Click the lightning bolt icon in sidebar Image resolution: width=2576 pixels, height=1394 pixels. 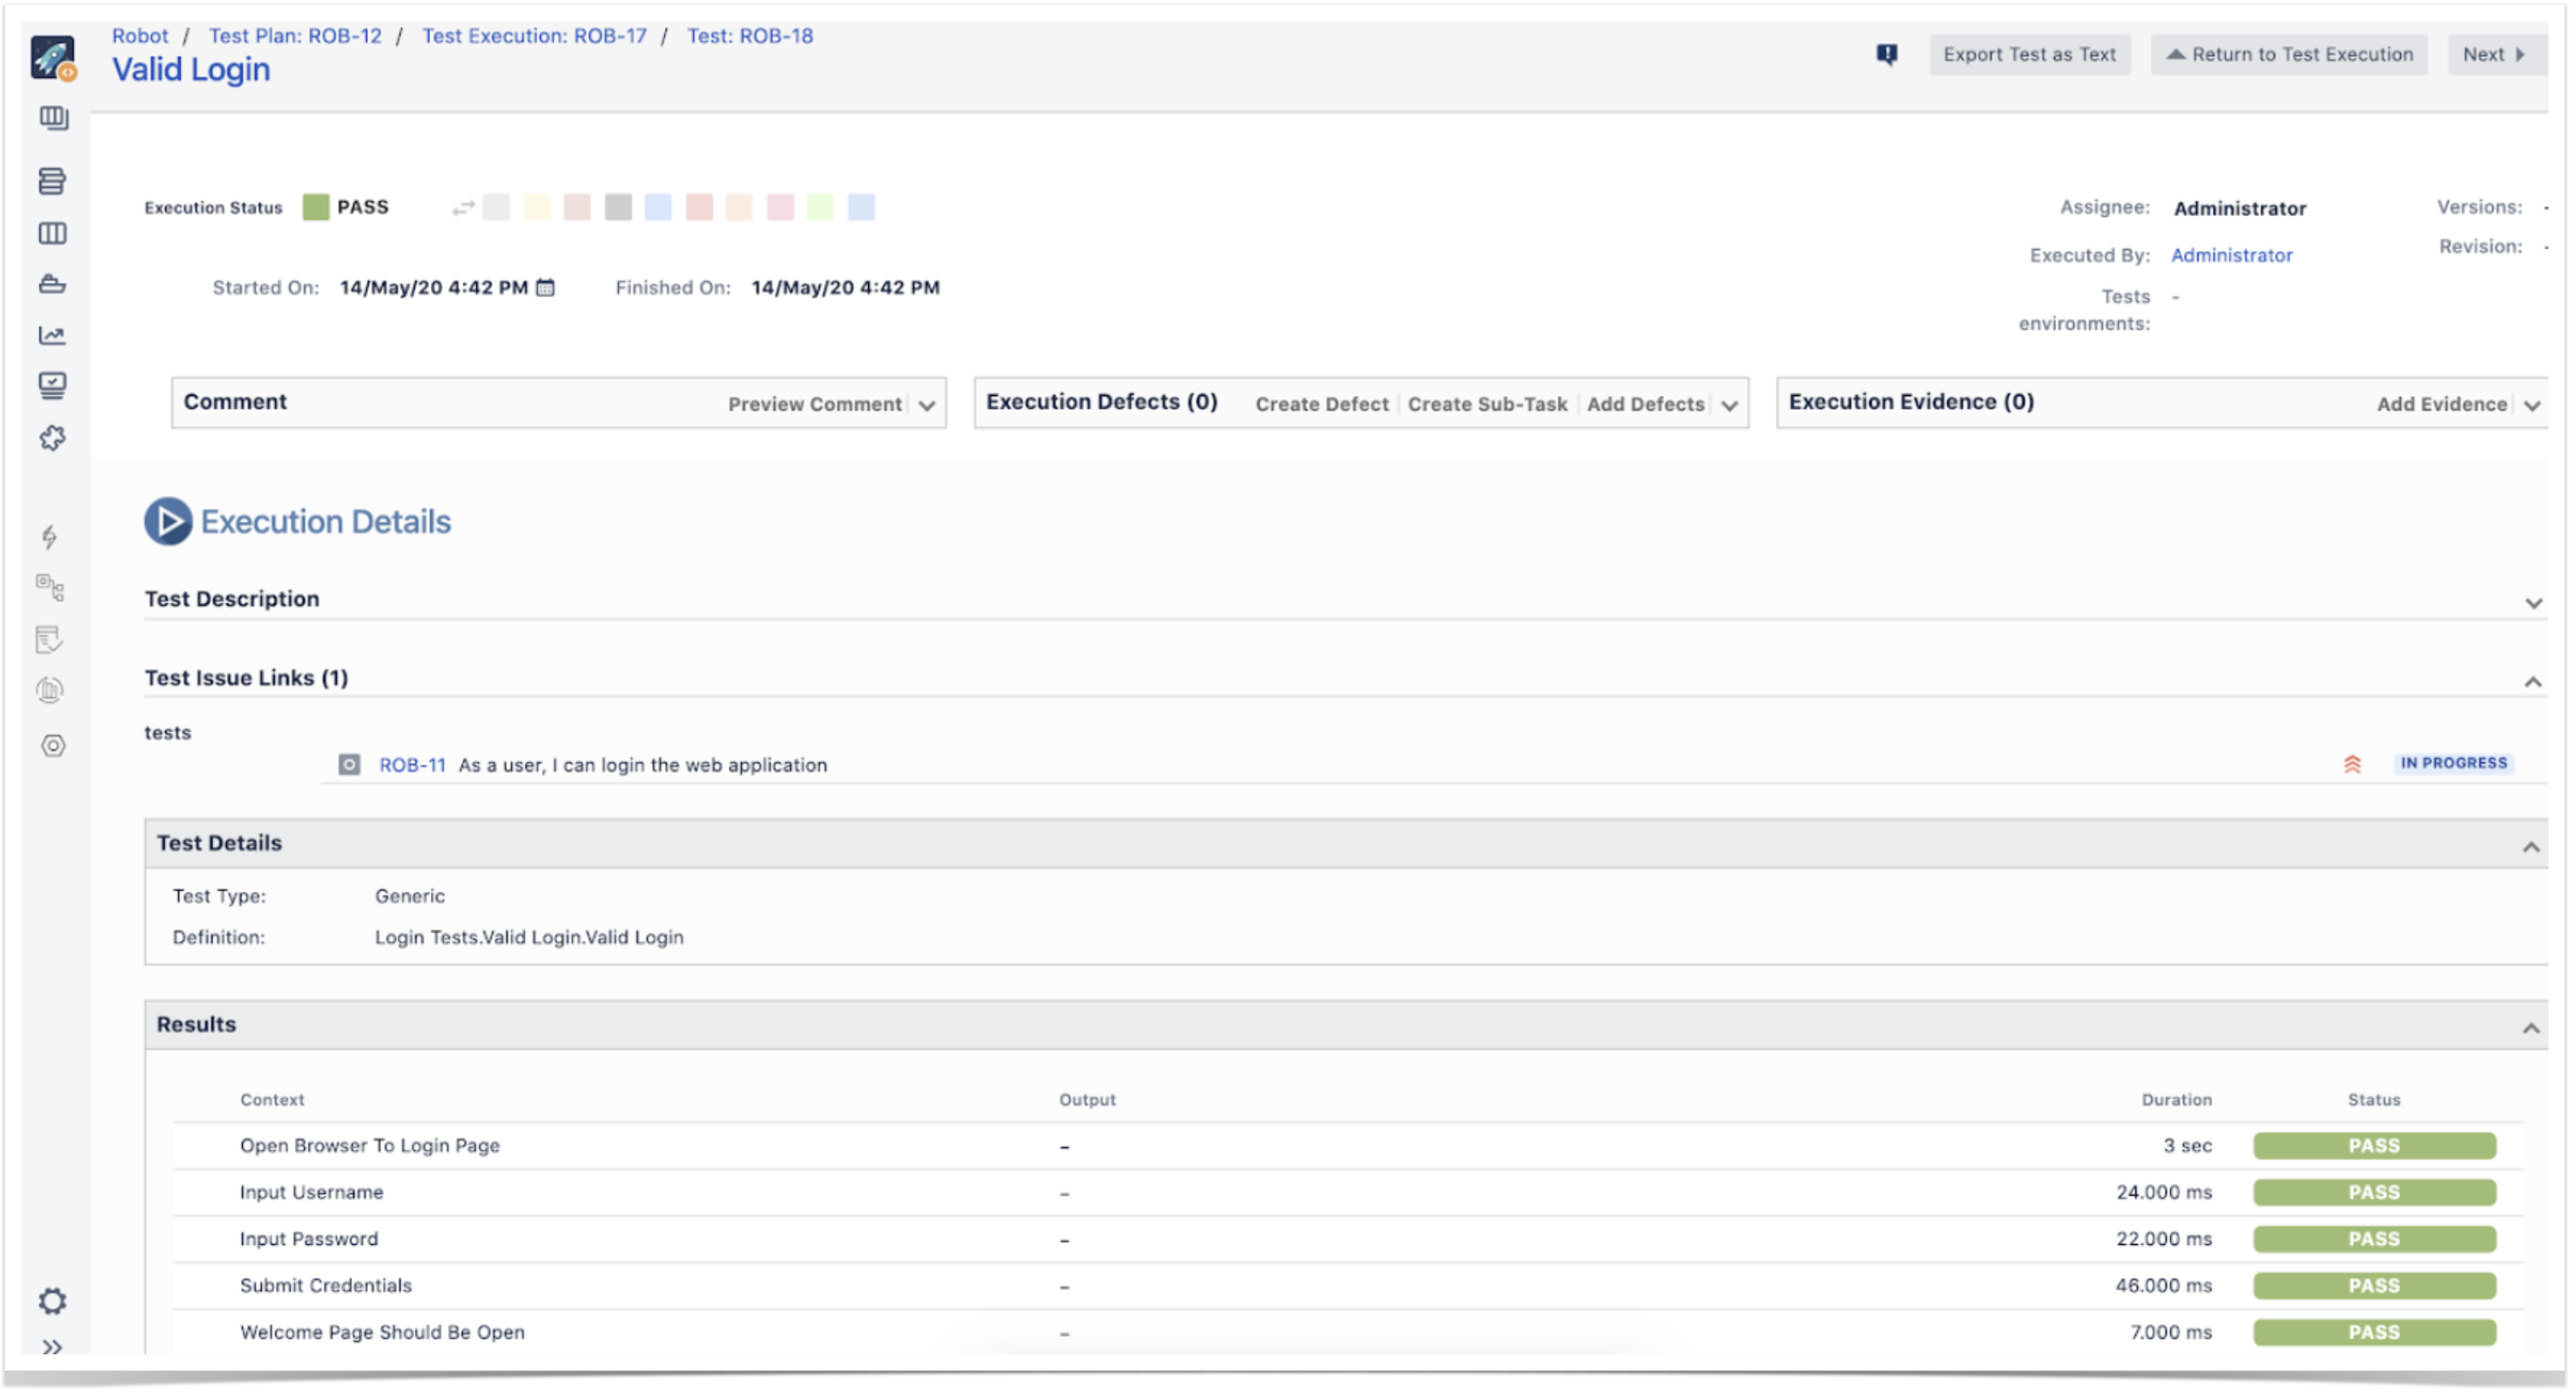click(49, 537)
